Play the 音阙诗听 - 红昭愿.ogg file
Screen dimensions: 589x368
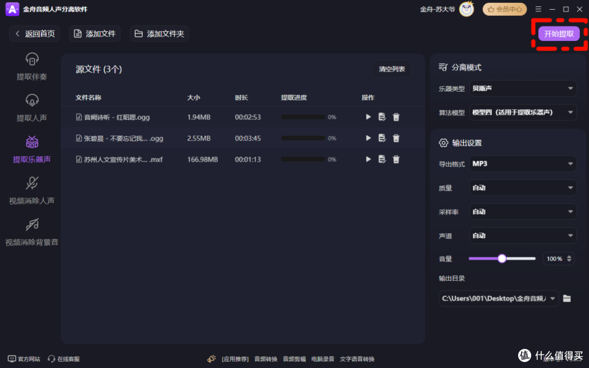point(368,117)
